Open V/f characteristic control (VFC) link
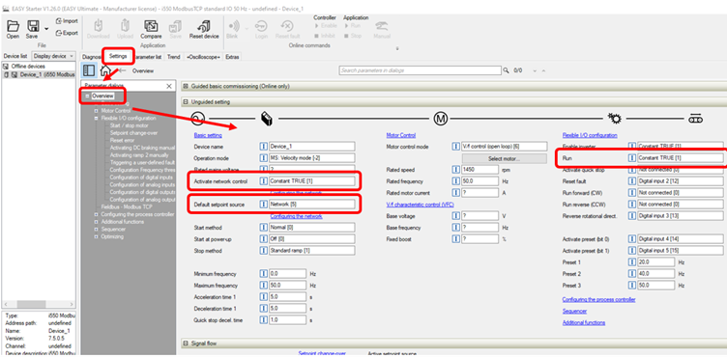 421,205
